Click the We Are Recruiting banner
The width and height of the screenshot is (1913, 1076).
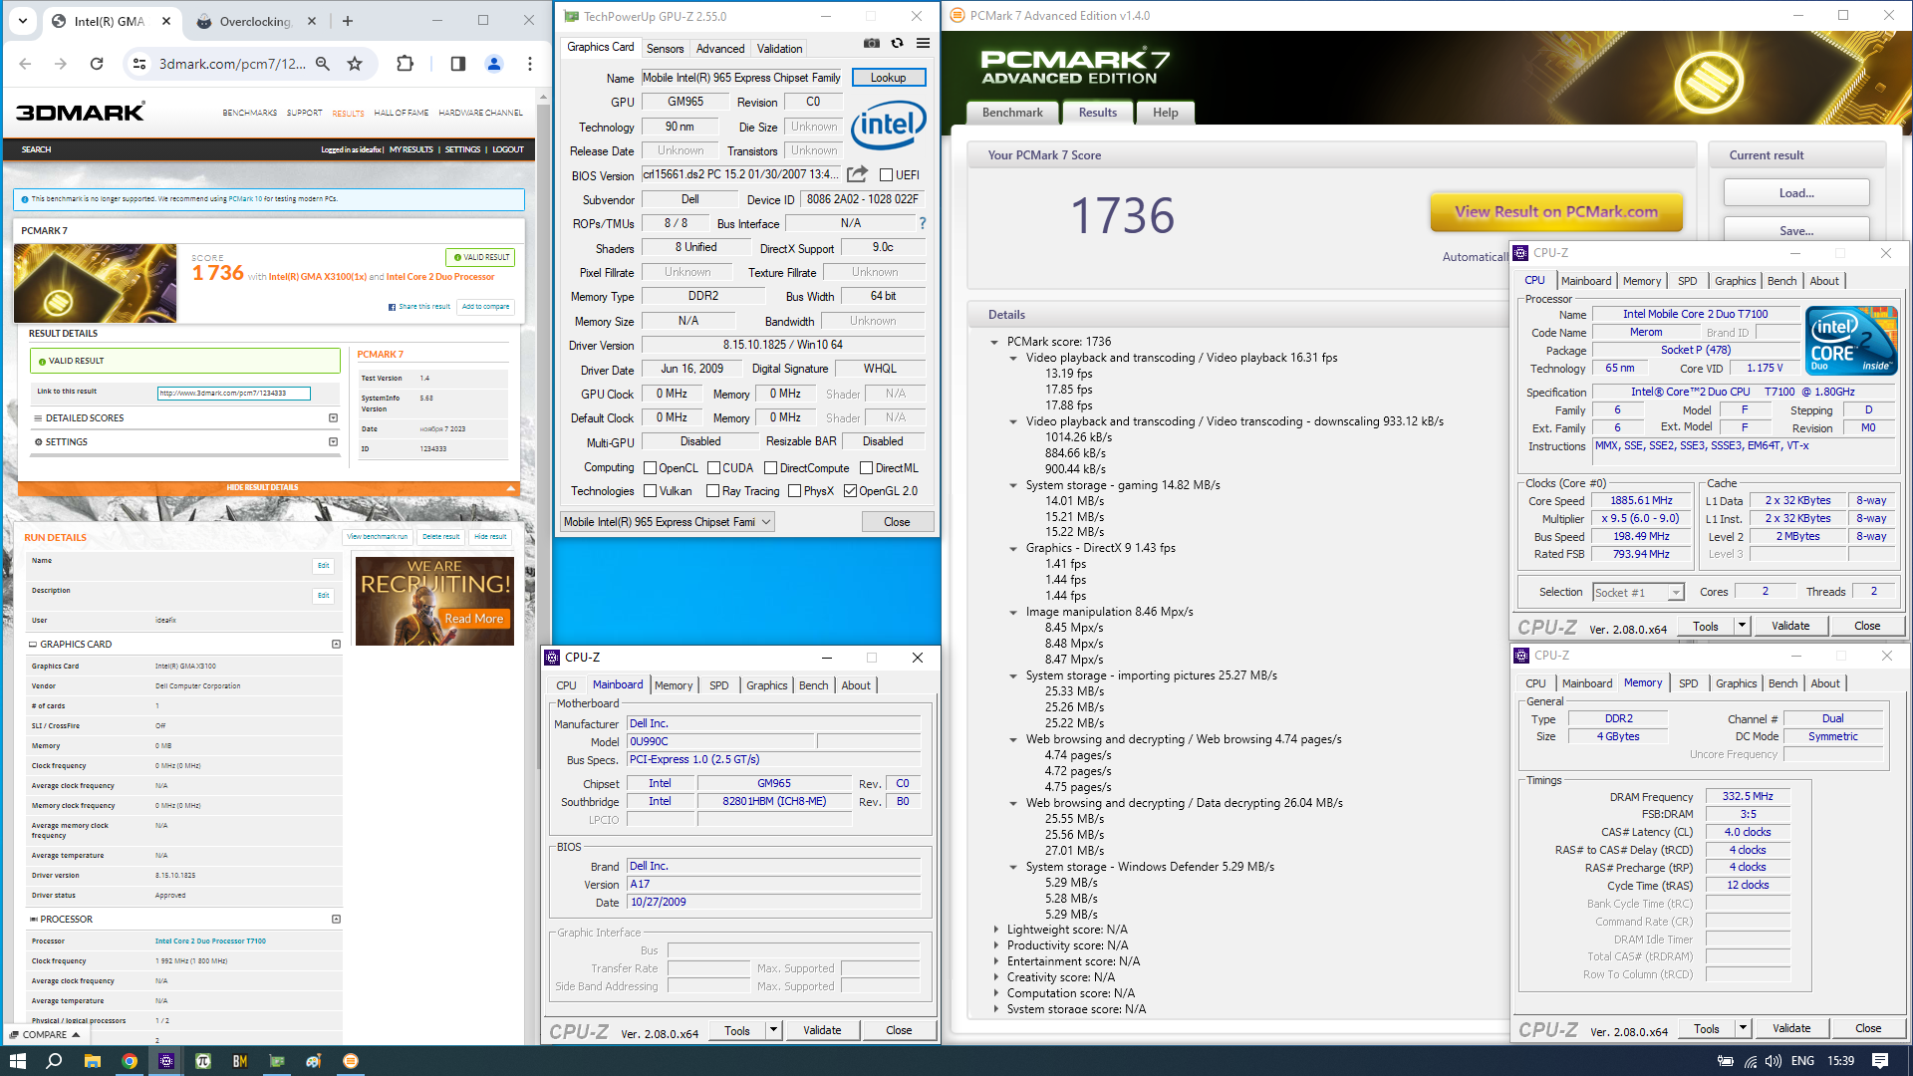click(434, 602)
